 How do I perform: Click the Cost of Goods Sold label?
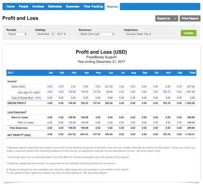tap(22, 98)
